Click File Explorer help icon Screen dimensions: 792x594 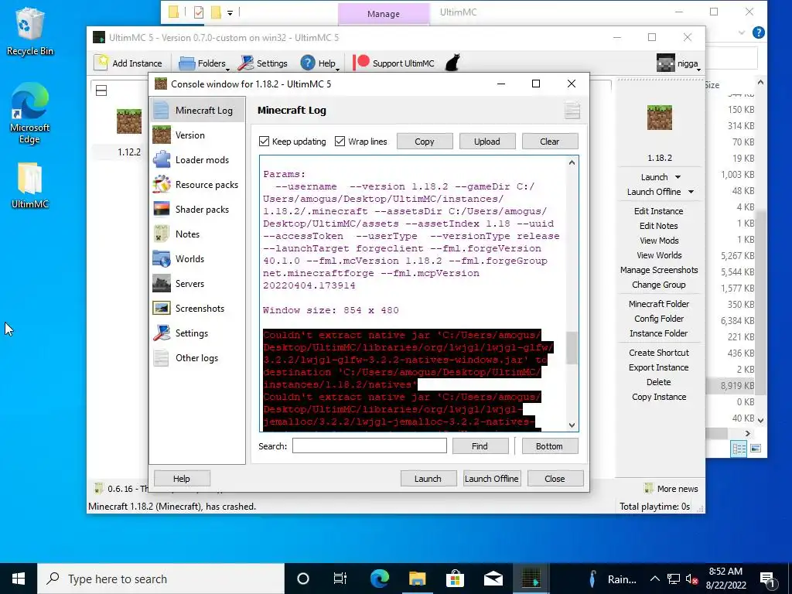pos(758,32)
